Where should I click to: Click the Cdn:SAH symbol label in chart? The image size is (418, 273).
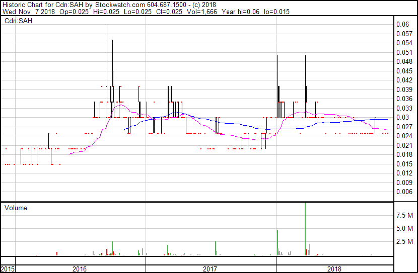point(17,21)
